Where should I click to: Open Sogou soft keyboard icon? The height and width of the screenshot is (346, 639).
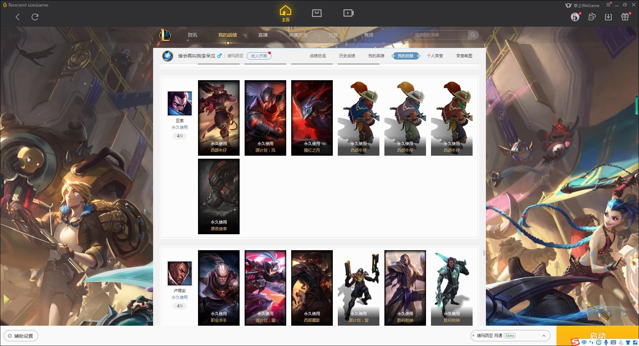pyautogui.click(x=613, y=342)
